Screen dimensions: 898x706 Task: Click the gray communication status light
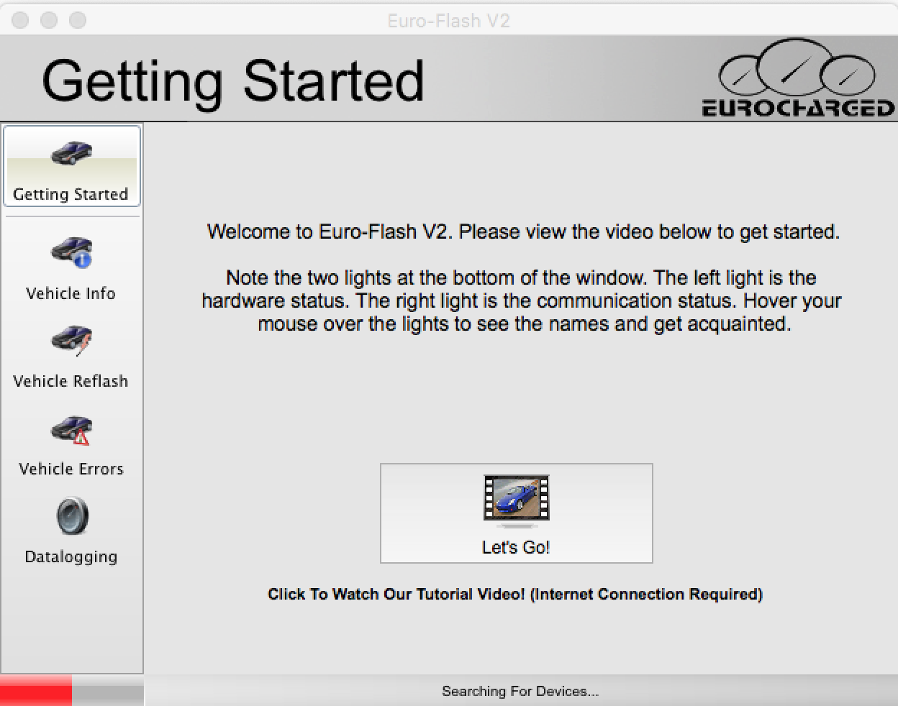107,691
